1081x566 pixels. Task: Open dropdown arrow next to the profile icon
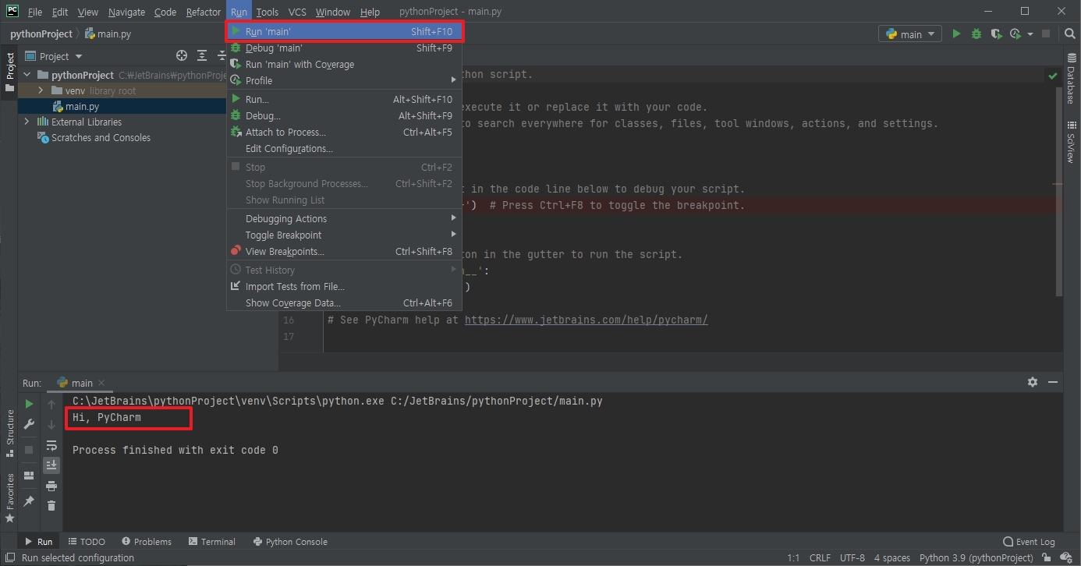pos(1030,34)
